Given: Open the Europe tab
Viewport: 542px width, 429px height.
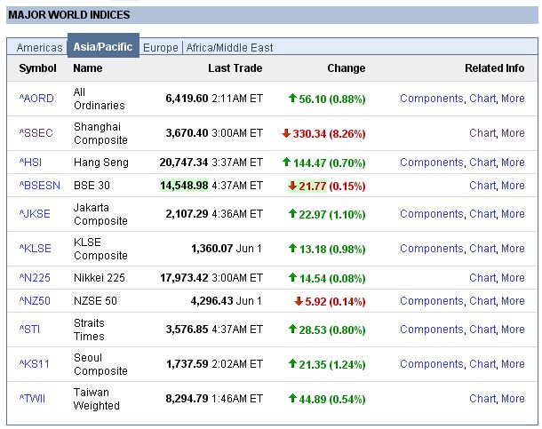Looking at the screenshot, I should point(161,47).
